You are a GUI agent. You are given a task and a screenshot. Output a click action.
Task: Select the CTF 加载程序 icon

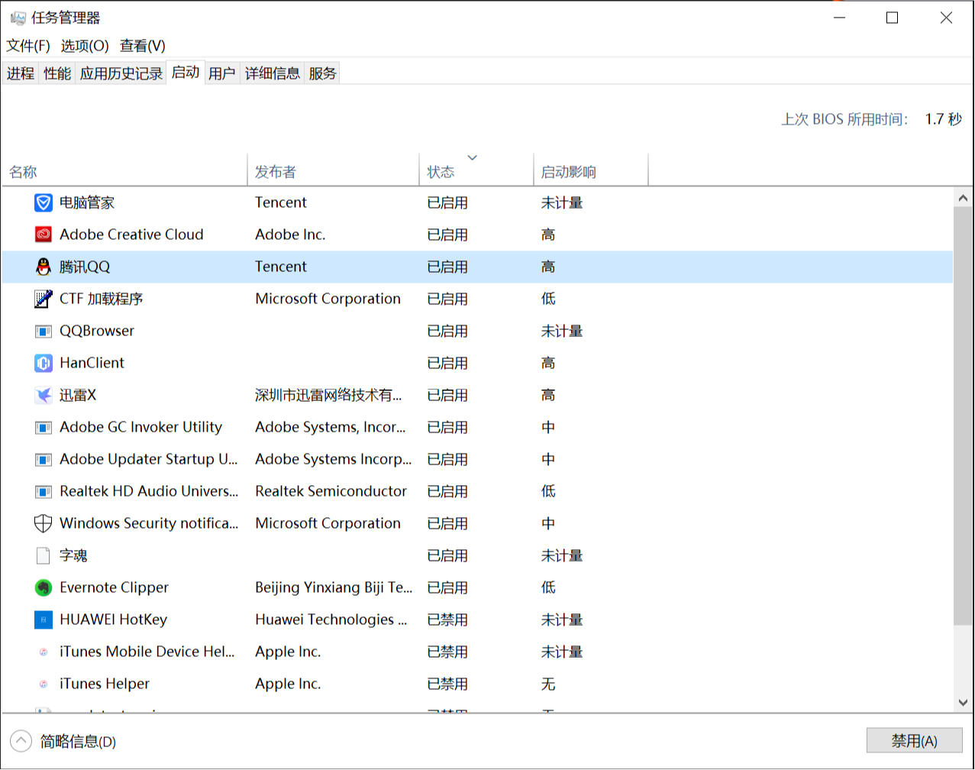44,299
